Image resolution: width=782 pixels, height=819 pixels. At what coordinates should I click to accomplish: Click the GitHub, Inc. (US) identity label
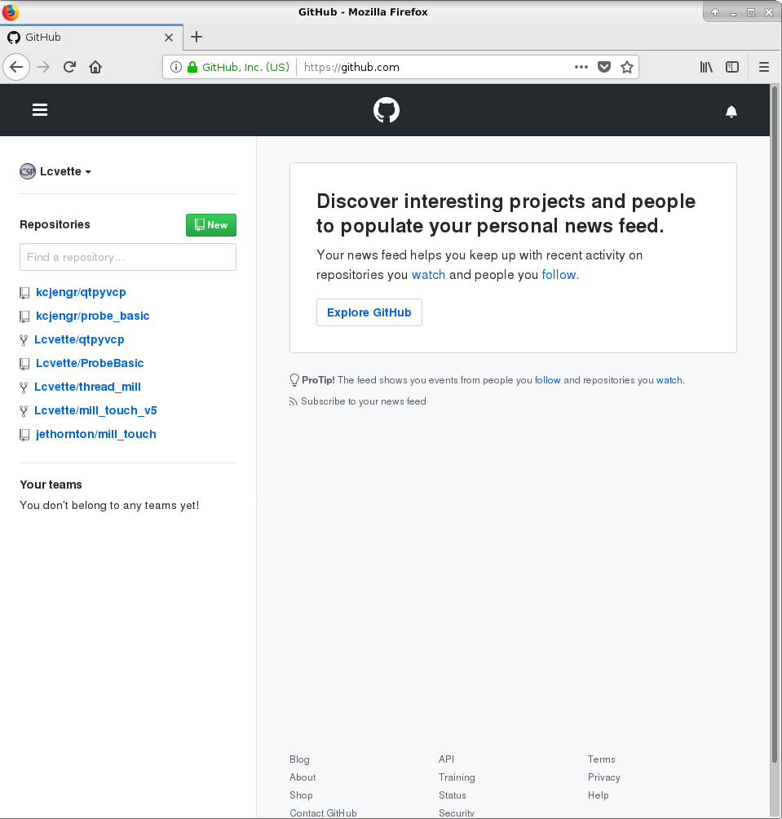(245, 67)
